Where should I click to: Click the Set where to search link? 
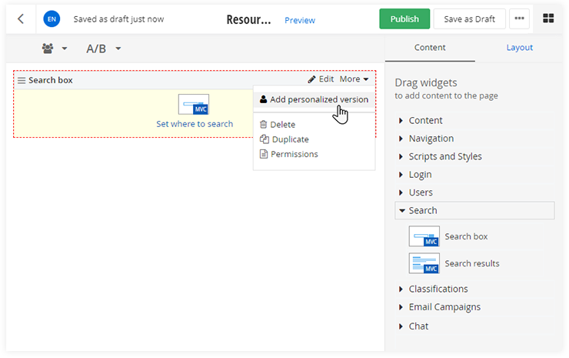(194, 124)
